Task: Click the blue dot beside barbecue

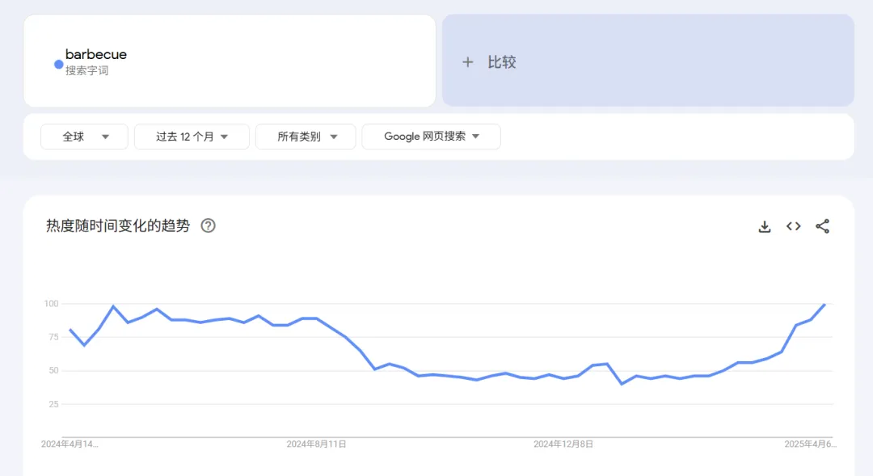Action: 58,64
